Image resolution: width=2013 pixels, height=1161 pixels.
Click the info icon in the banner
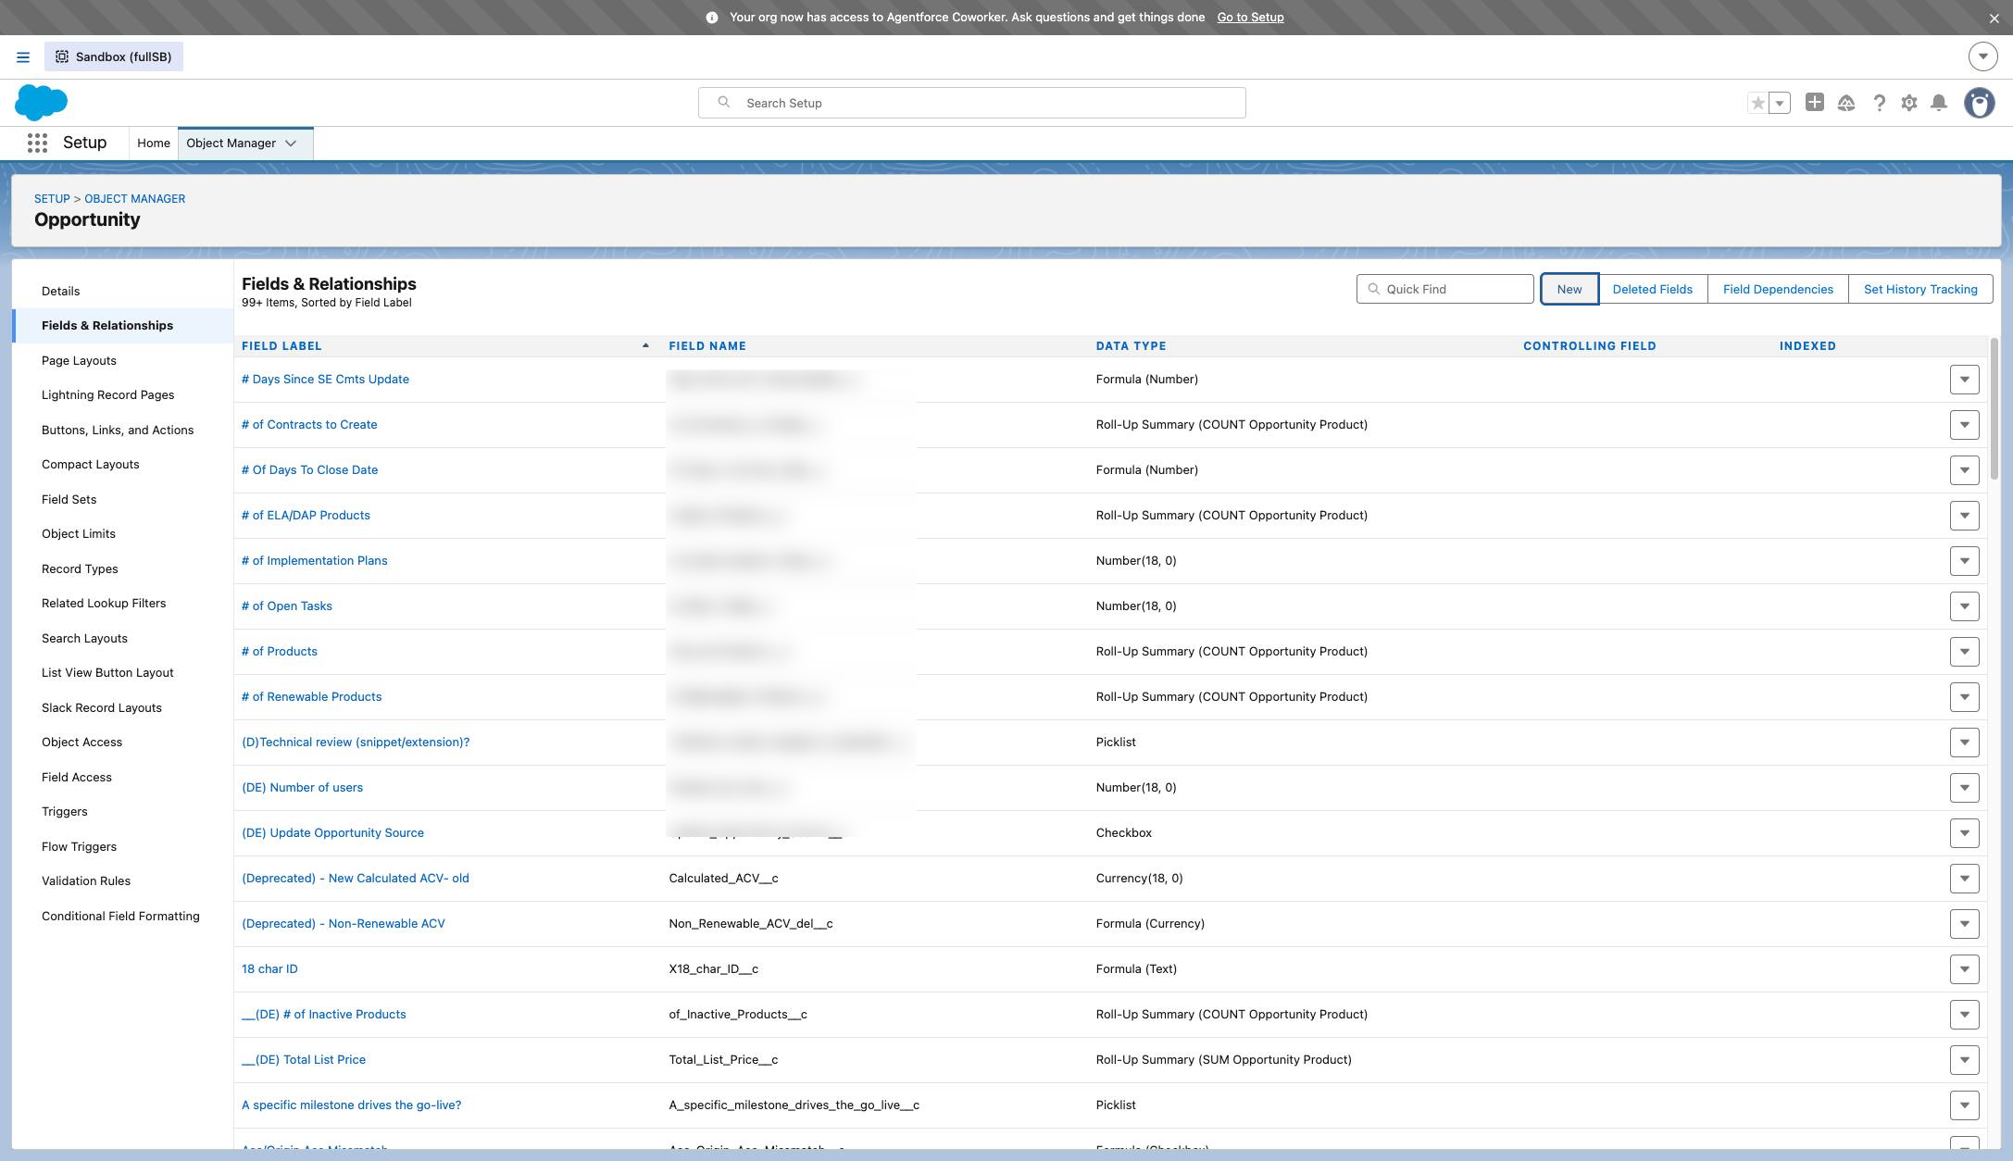click(x=712, y=18)
